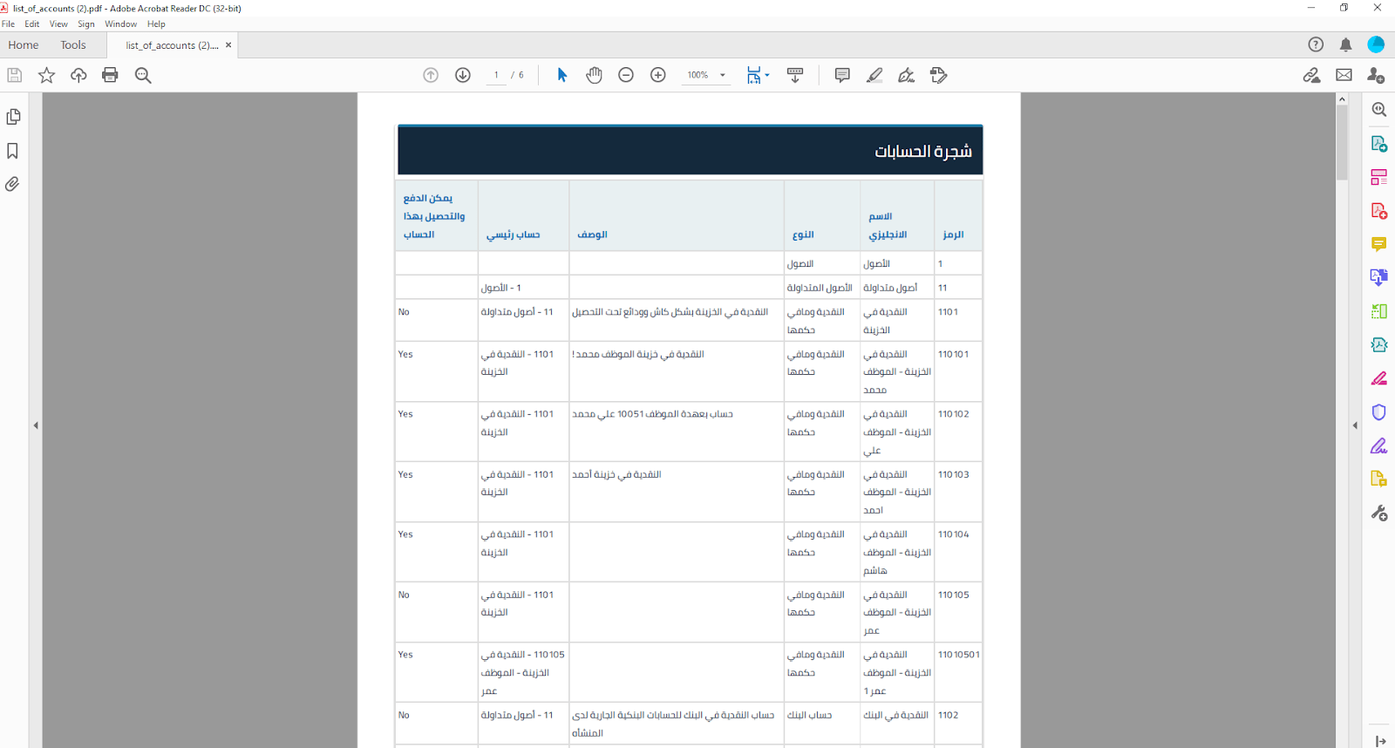Open the Edit menu
This screenshot has height=748, width=1395.
coord(32,24)
